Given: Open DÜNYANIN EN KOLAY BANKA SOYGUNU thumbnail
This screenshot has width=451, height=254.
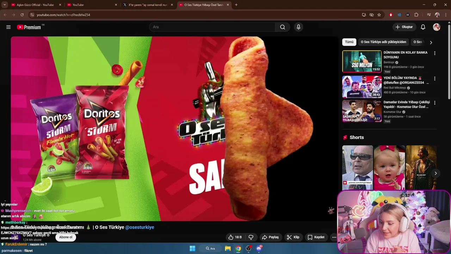Looking at the screenshot, I should pos(362,61).
